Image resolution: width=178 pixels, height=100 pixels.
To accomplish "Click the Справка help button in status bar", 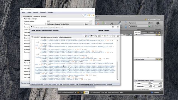I will click(155, 92).
